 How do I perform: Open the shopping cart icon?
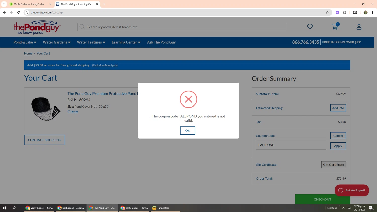click(x=335, y=27)
